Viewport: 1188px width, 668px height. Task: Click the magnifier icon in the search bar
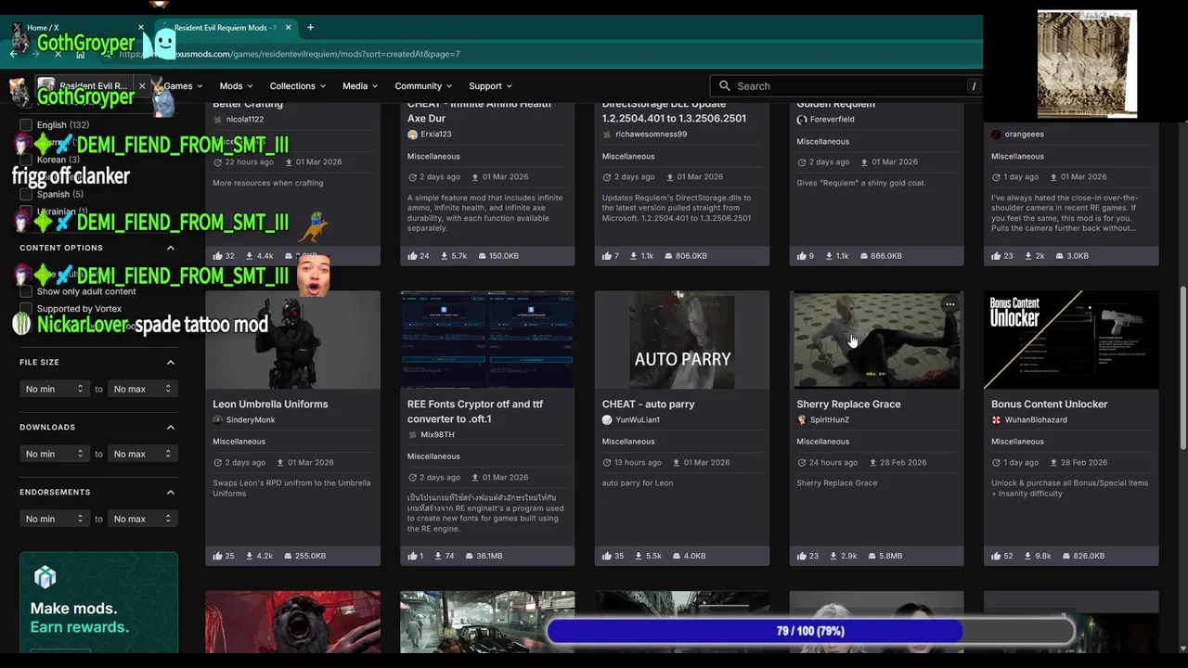click(725, 85)
